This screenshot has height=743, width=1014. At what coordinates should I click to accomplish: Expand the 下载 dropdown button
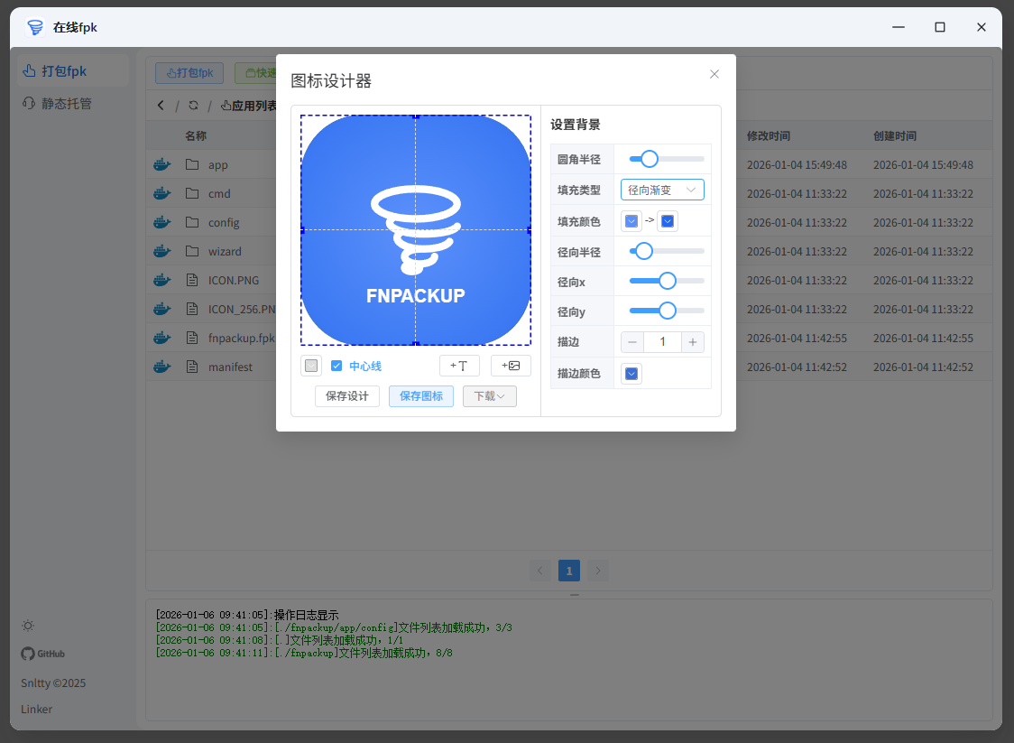coord(489,396)
